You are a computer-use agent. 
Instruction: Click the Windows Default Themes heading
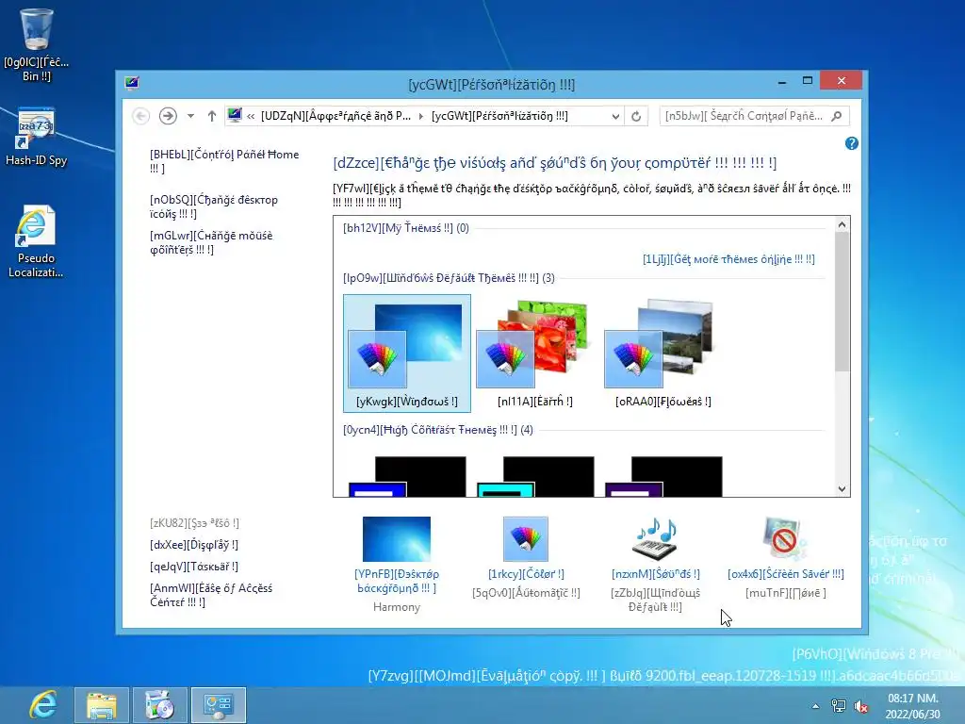coord(449,278)
